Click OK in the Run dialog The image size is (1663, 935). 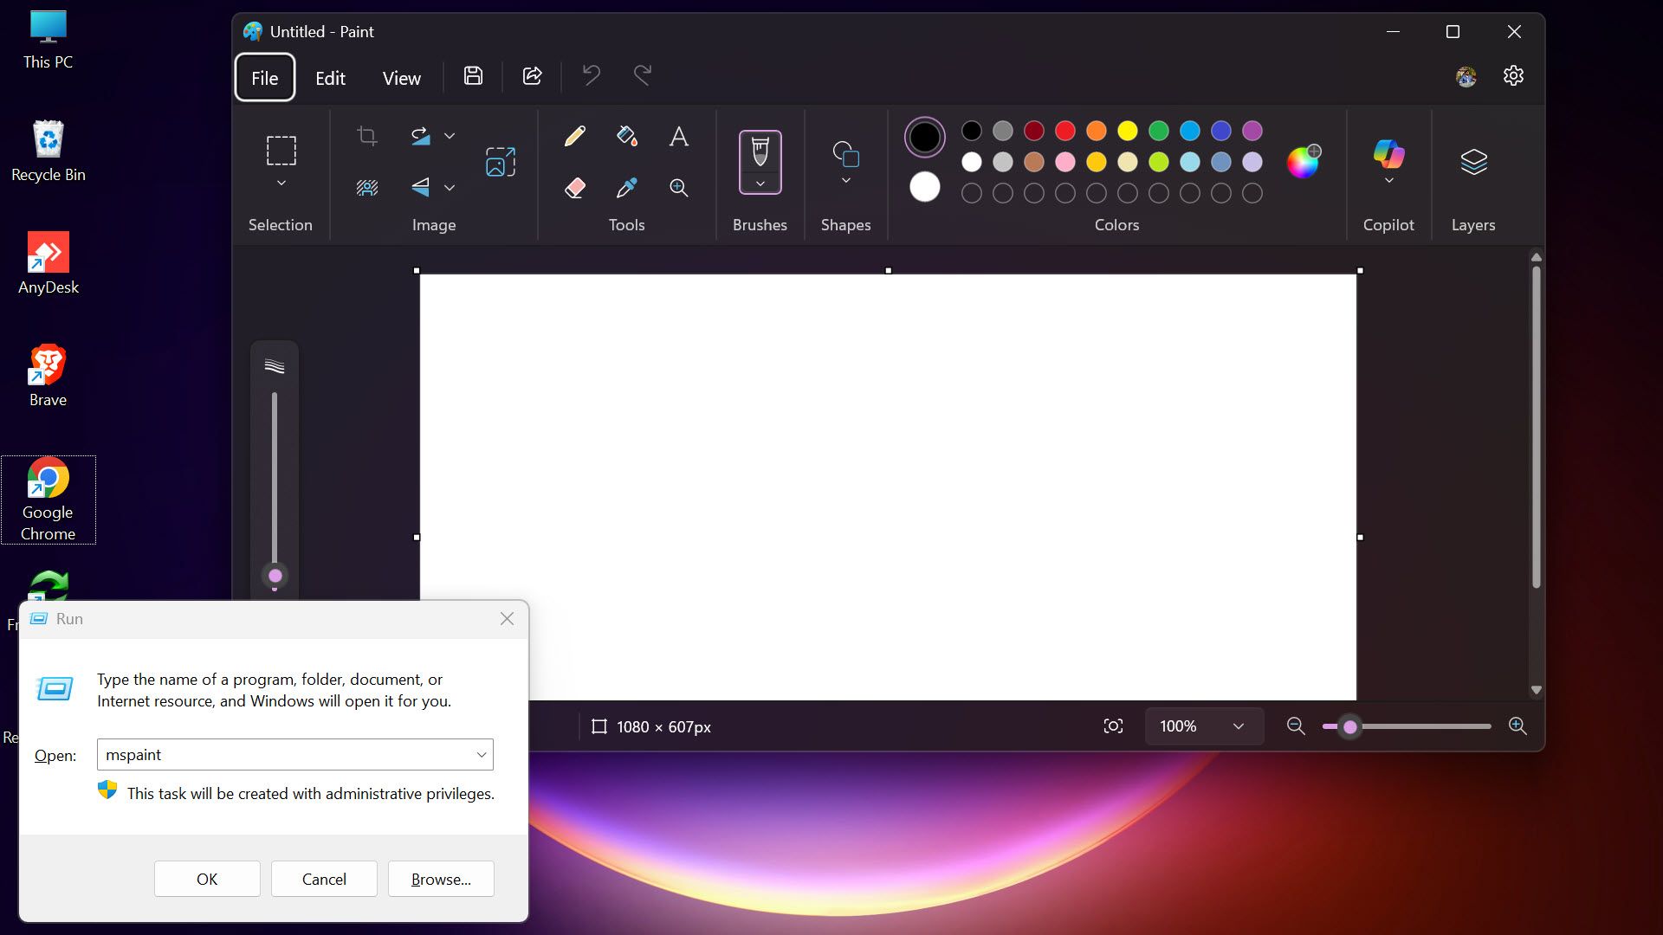207,879
